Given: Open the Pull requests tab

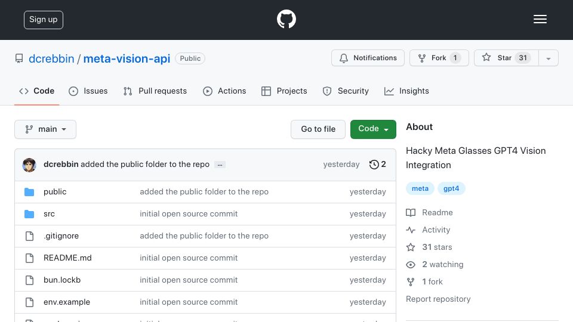Looking at the screenshot, I should [155, 91].
